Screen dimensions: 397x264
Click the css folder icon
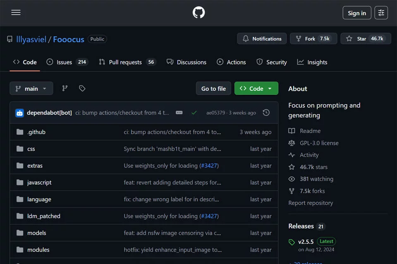tap(20, 148)
